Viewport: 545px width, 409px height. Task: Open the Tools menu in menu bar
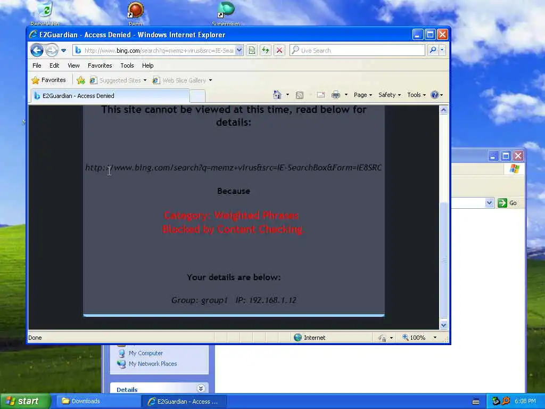coord(127,66)
